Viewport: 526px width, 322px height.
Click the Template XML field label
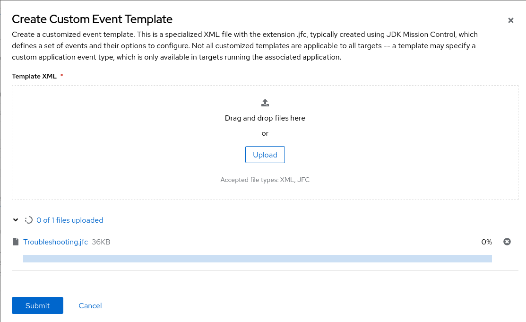pos(34,76)
